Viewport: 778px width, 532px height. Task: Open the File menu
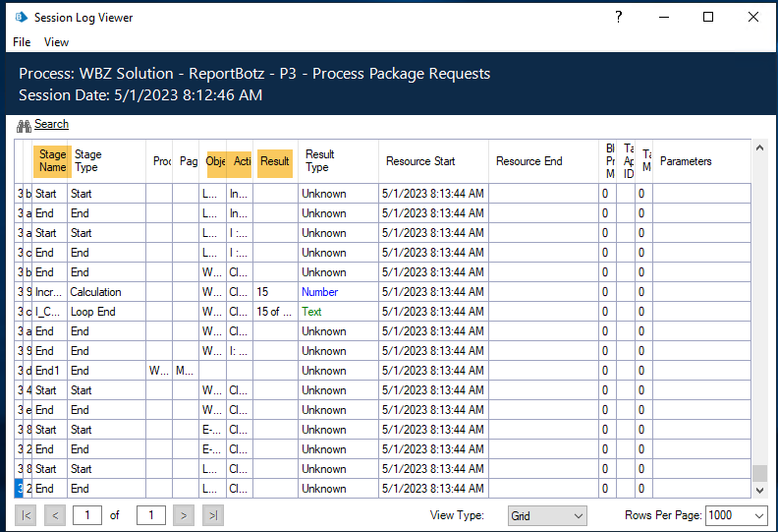[x=22, y=42]
